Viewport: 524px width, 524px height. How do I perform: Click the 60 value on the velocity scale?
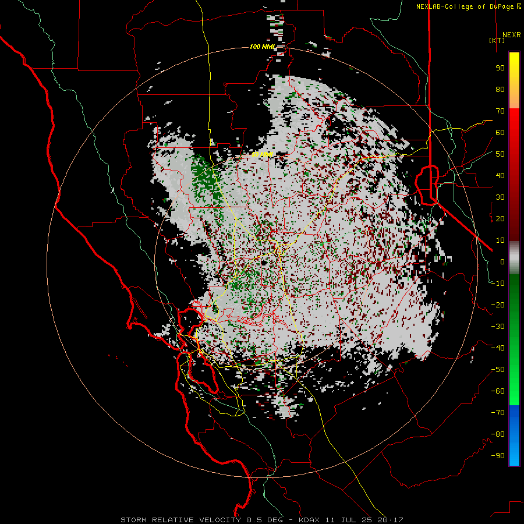point(500,132)
